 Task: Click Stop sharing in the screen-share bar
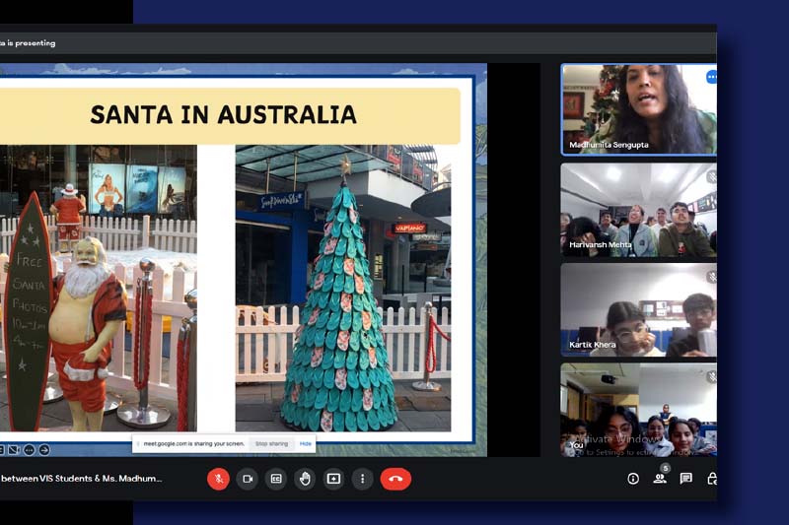coord(271,443)
